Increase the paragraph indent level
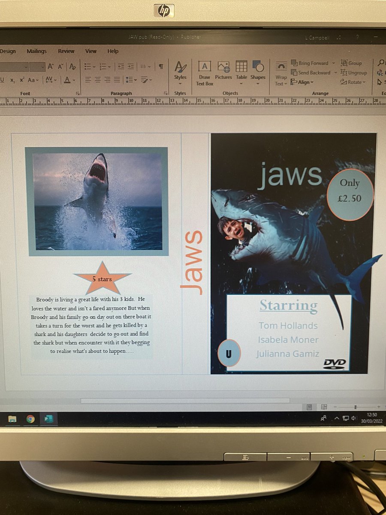Screen dimensions: 386x515 point(130,67)
